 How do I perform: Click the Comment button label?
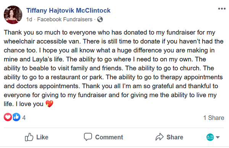click(x=109, y=137)
